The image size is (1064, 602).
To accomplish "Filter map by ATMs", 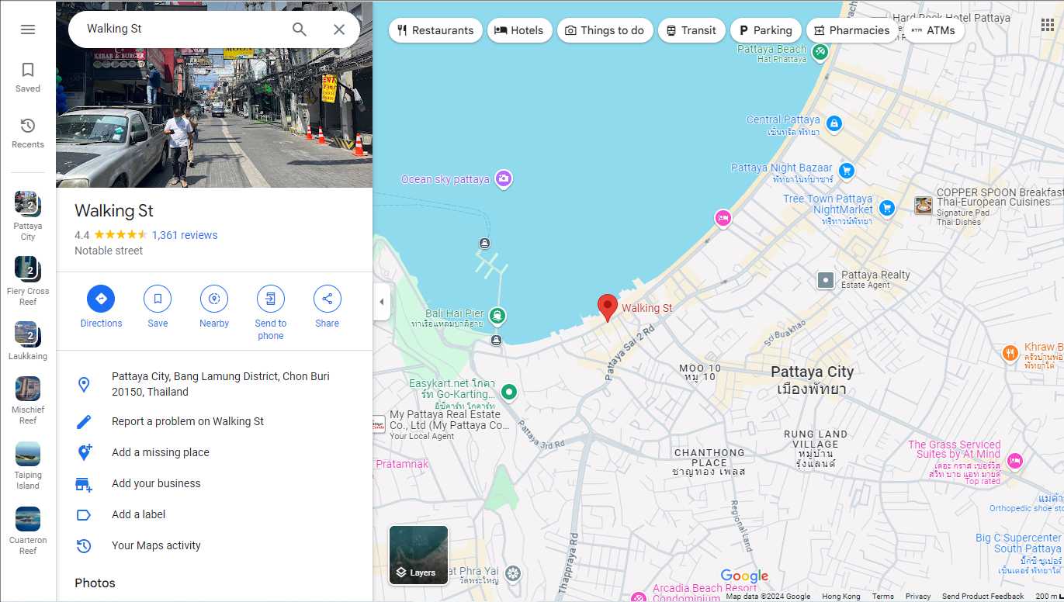I will (934, 30).
